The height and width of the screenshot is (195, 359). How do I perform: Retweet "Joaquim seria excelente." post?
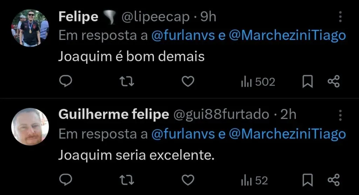[127, 180]
